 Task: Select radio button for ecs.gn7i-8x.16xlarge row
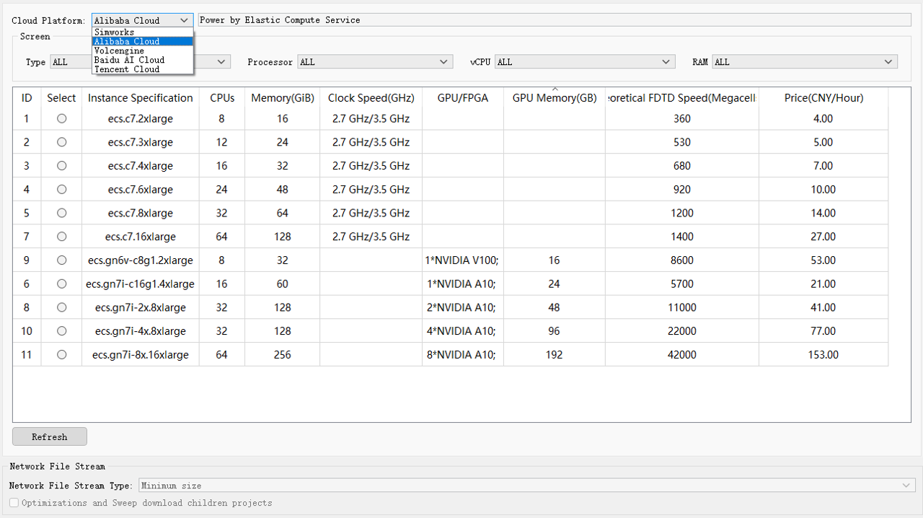[61, 355]
